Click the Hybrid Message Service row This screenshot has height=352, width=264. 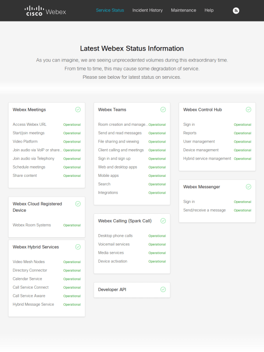pyautogui.click(x=47, y=304)
